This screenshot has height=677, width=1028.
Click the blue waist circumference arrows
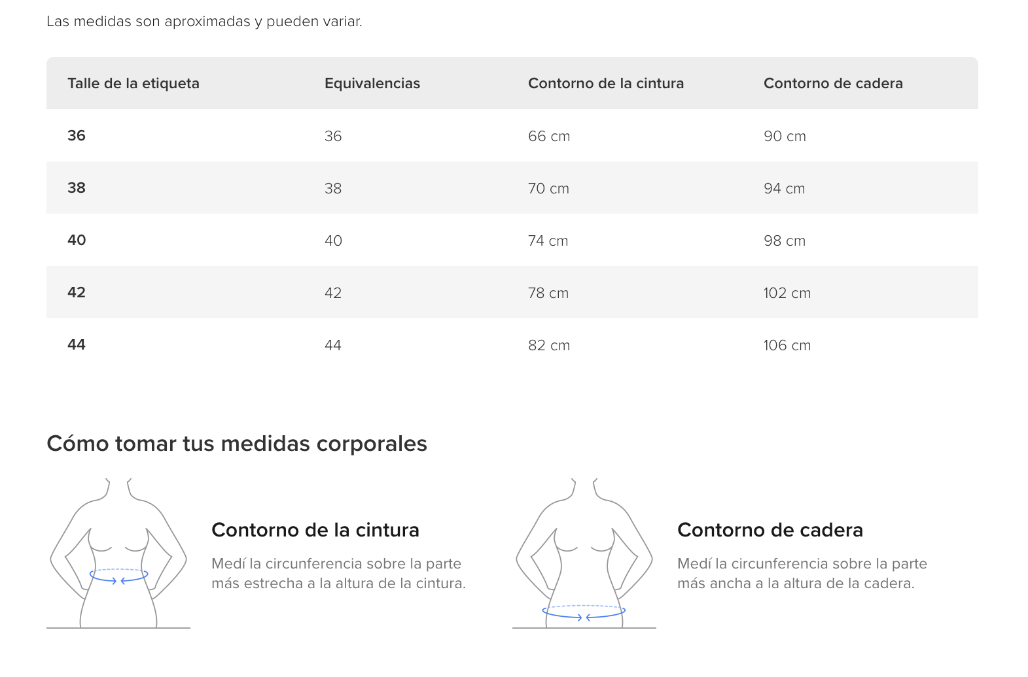(x=118, y=576)
